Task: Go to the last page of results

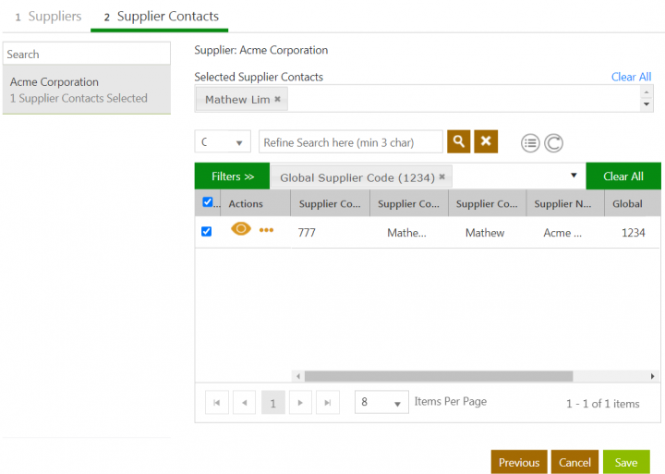Action: click(x=328, y=403)
